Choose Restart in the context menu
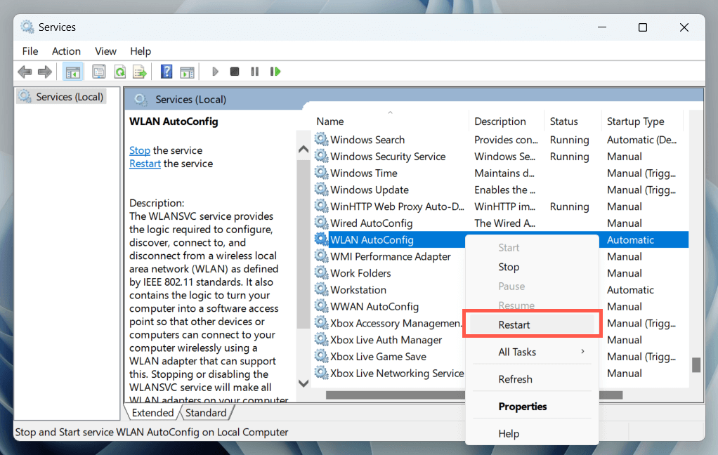The image size is (718, 455). [532, 324]
